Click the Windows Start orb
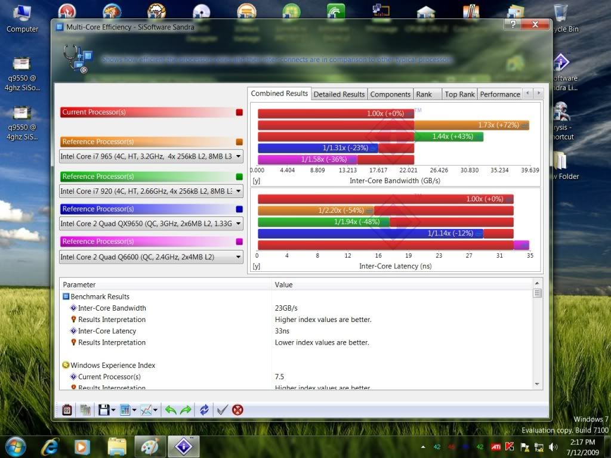Viewport: 611px width, 458px height. 16,447
